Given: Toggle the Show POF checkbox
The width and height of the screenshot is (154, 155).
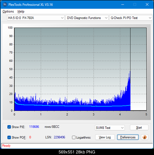Looking at the screenshot, I should click(x=9, y=137).
